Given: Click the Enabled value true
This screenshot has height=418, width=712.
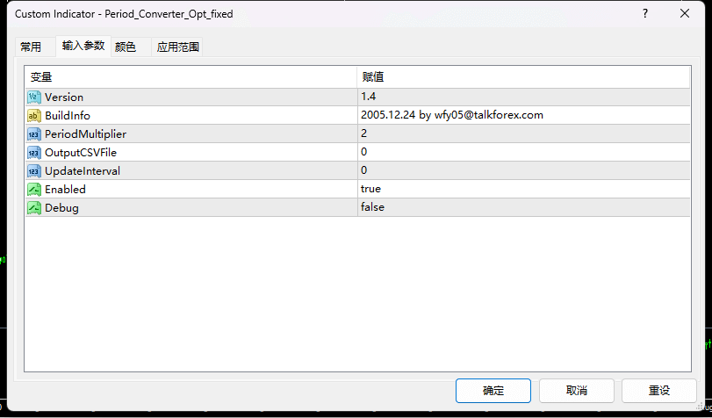Looking at the screenshot, I should pyautogui.click(x=370, y=189).
